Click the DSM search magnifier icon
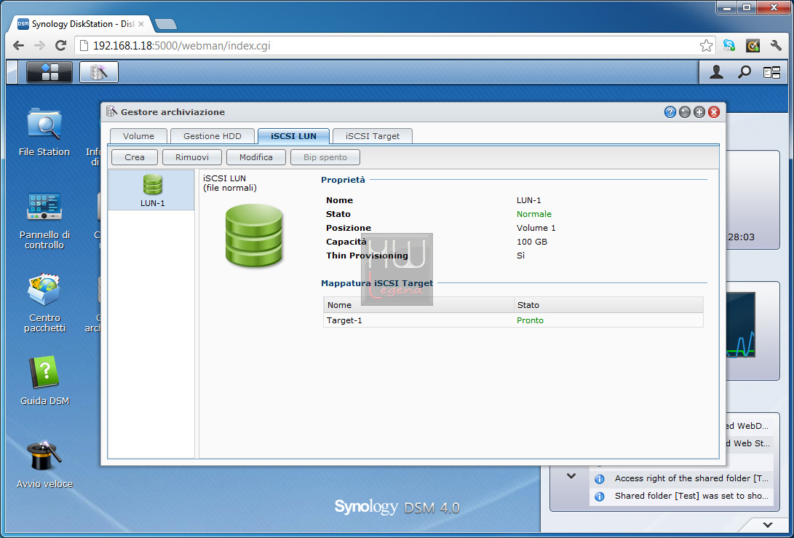 pyautogui.click(x=744, y=73)
